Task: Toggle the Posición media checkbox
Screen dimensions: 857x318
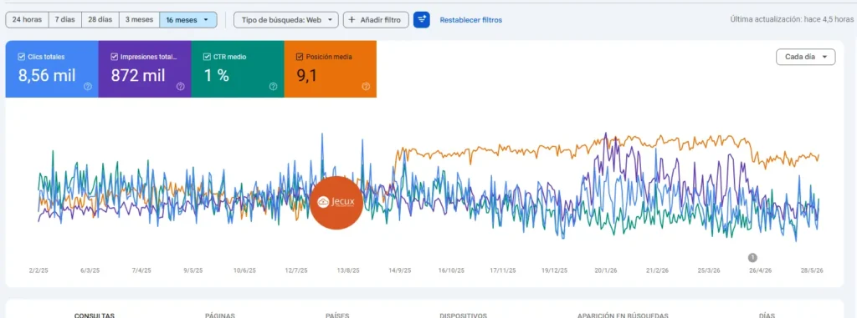Action: pos(299,56)
